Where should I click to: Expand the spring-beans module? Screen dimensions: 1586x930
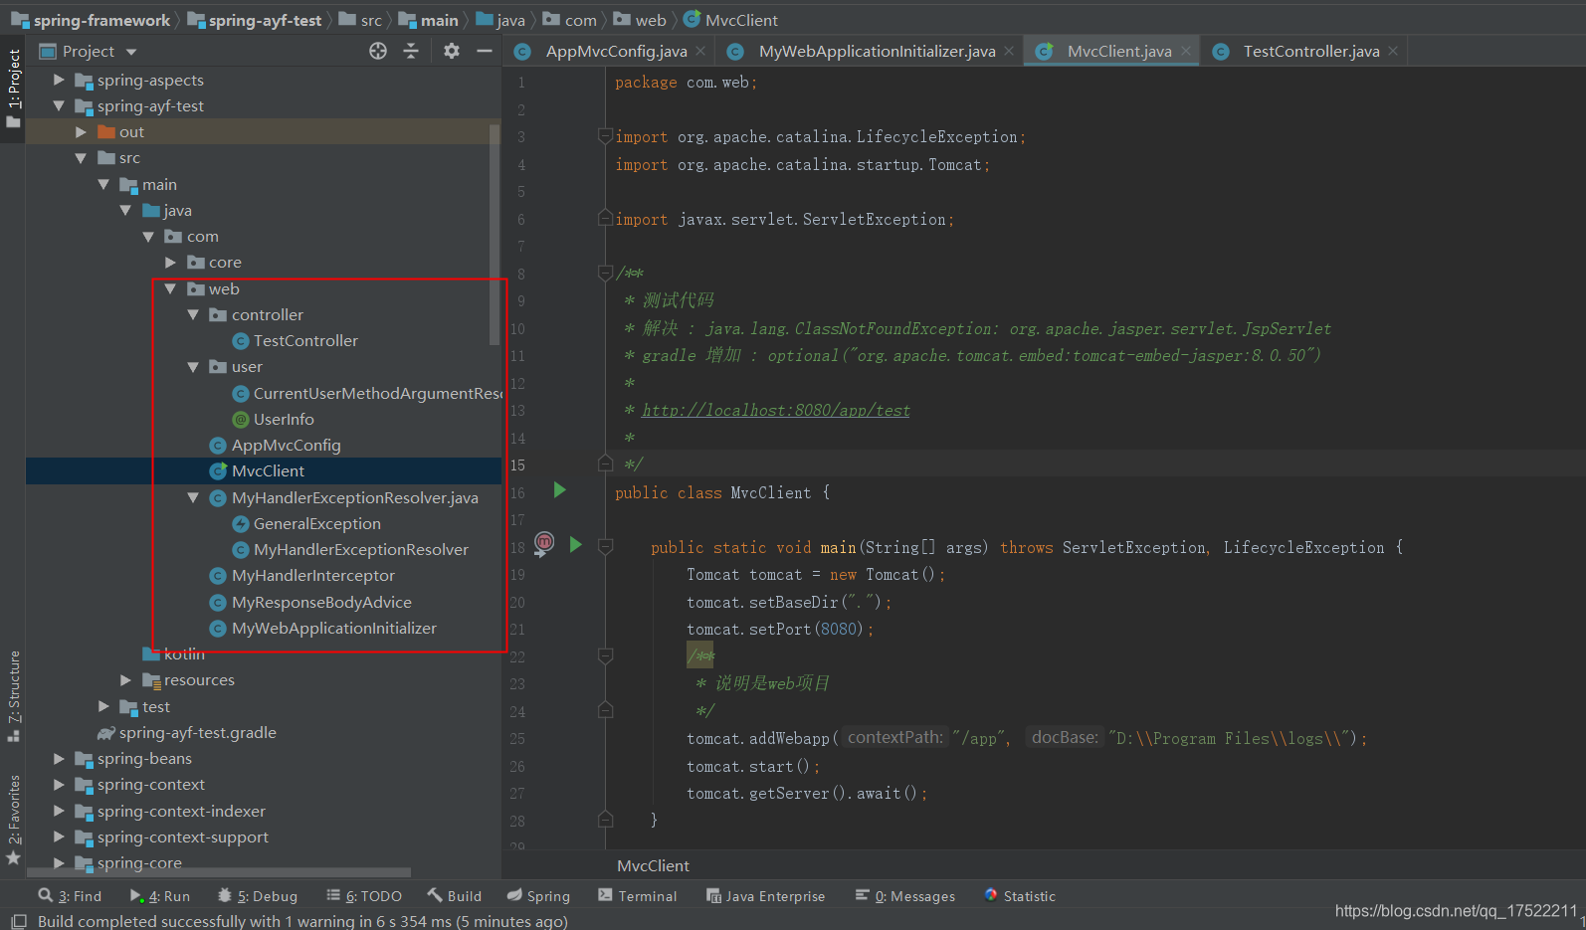pyautogui.click(x=59, y=758)
